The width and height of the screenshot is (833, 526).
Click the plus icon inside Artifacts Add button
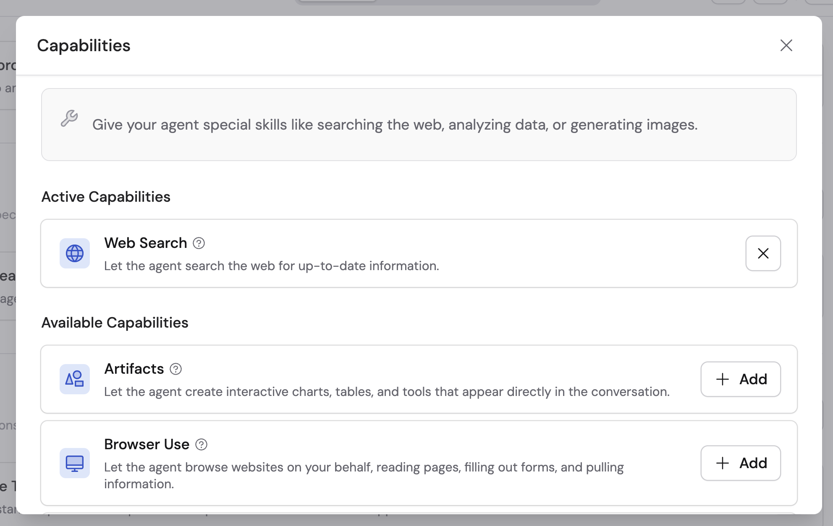[x=722, y=379]
